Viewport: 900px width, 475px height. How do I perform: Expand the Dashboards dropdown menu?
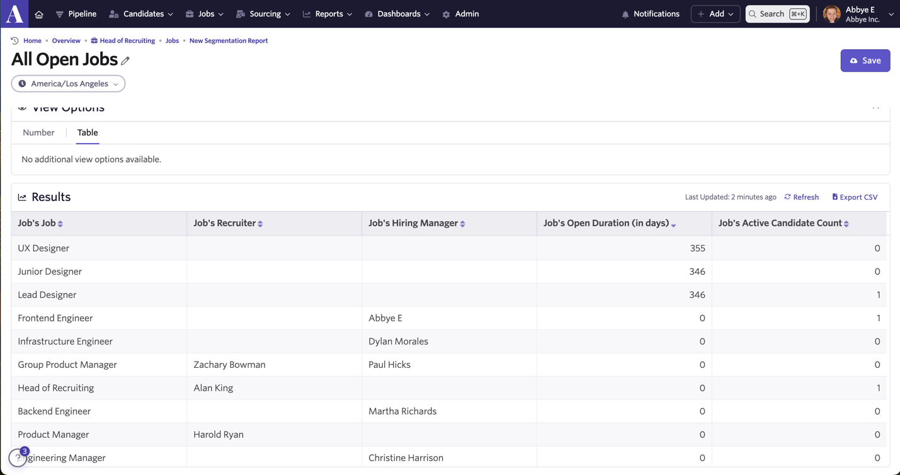click(x=397, y=14)
